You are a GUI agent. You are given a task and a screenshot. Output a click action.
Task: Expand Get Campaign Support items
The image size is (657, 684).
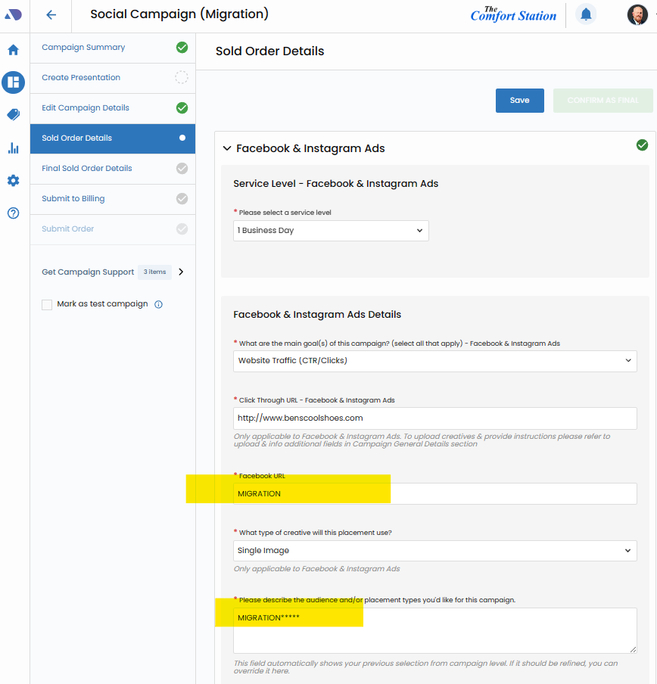180,272
